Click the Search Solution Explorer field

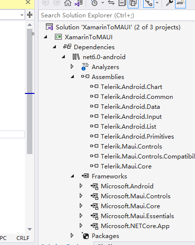tap(117, 15)
